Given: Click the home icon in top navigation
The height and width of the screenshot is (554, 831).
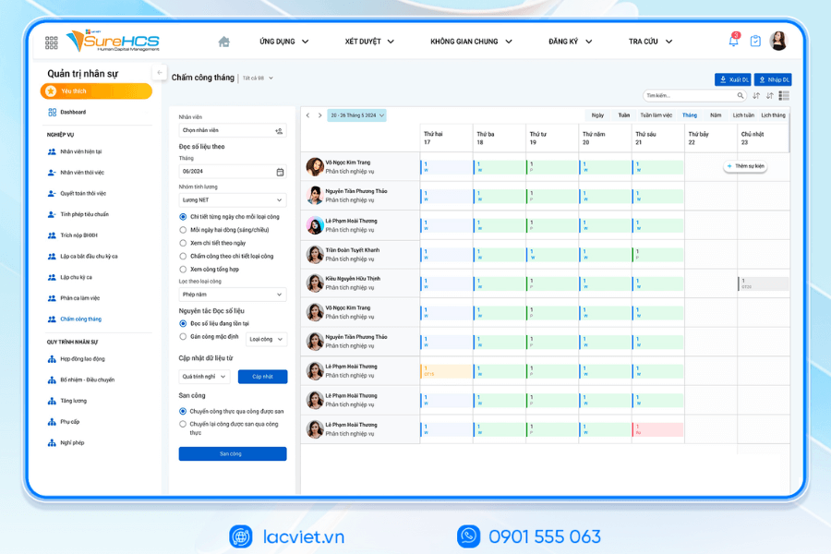Looking at the screenshot, I should [x=223, y=42].
